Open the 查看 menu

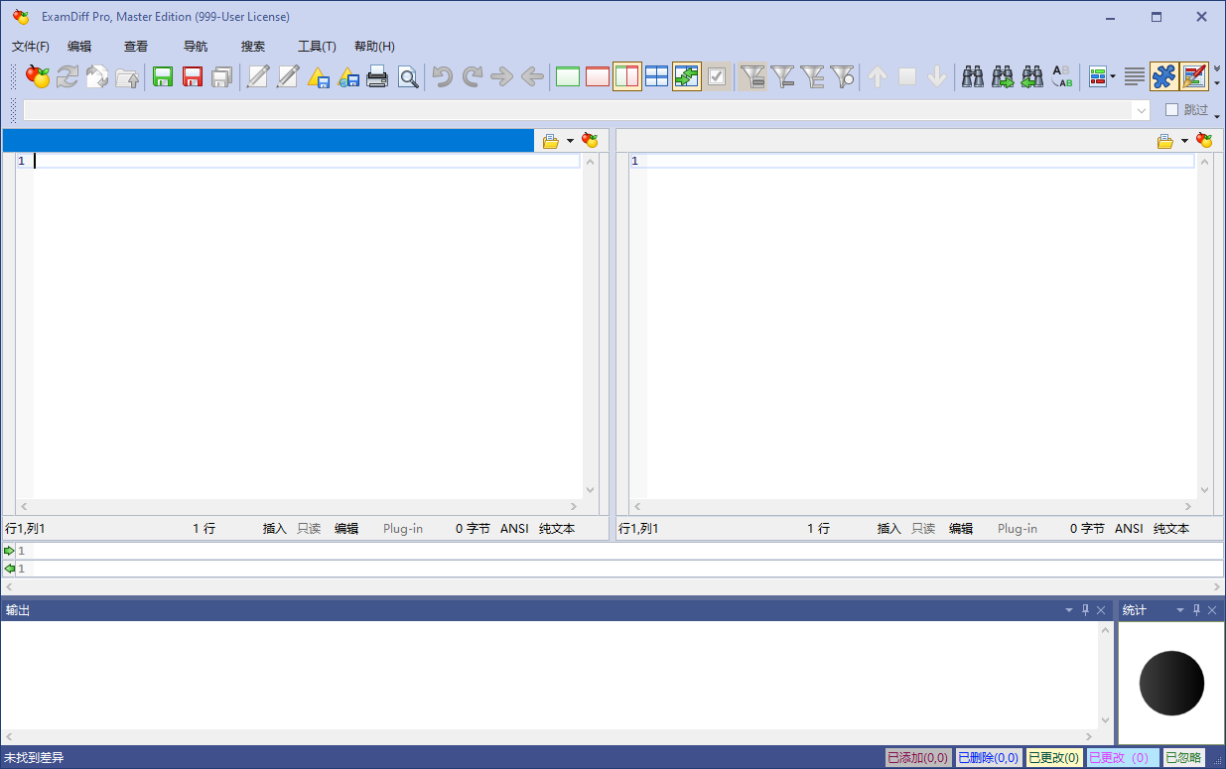tap(136, 47)
